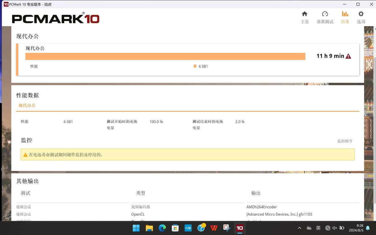Click the 100.0 % battery start value
This screenshot has width=376, height=235.
click(x=156, y=122)
